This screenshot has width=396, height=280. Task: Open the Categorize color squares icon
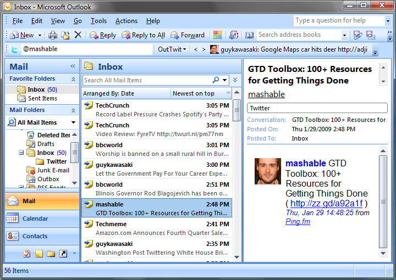[x=217, y=35]
